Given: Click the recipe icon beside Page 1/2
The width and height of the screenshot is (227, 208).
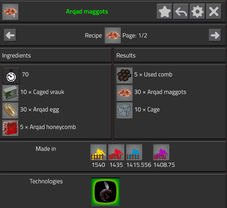Looking at the screenshot, I should click(113, 35).
